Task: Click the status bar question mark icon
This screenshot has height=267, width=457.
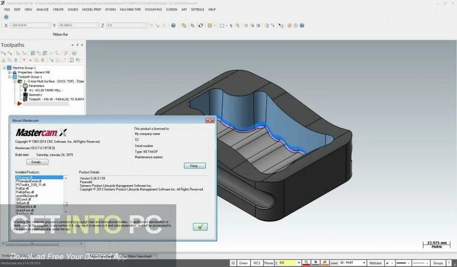Action: pyautogui.click(x=449, y=263)
